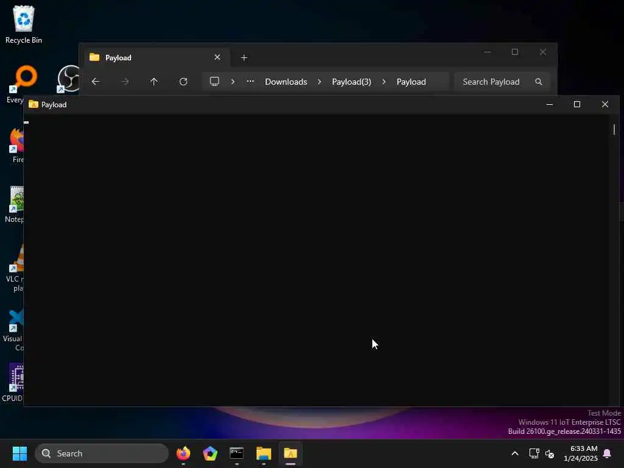This screenshot has width=624, height=468.
Task: Expand the chevron after Payload(3)
Action: click(x=384, y=82)
